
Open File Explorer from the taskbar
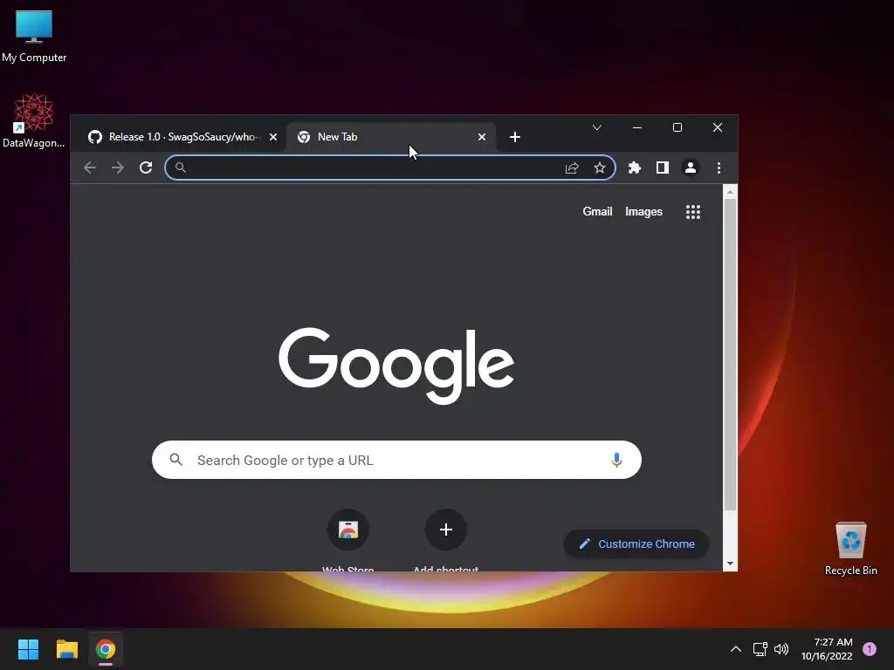click(66, 649)
